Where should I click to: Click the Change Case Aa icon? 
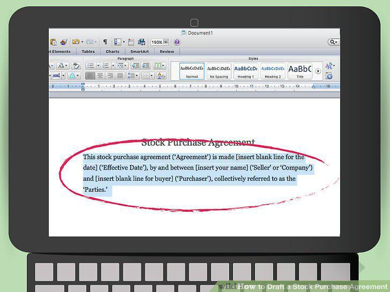[x=61, y=66]
